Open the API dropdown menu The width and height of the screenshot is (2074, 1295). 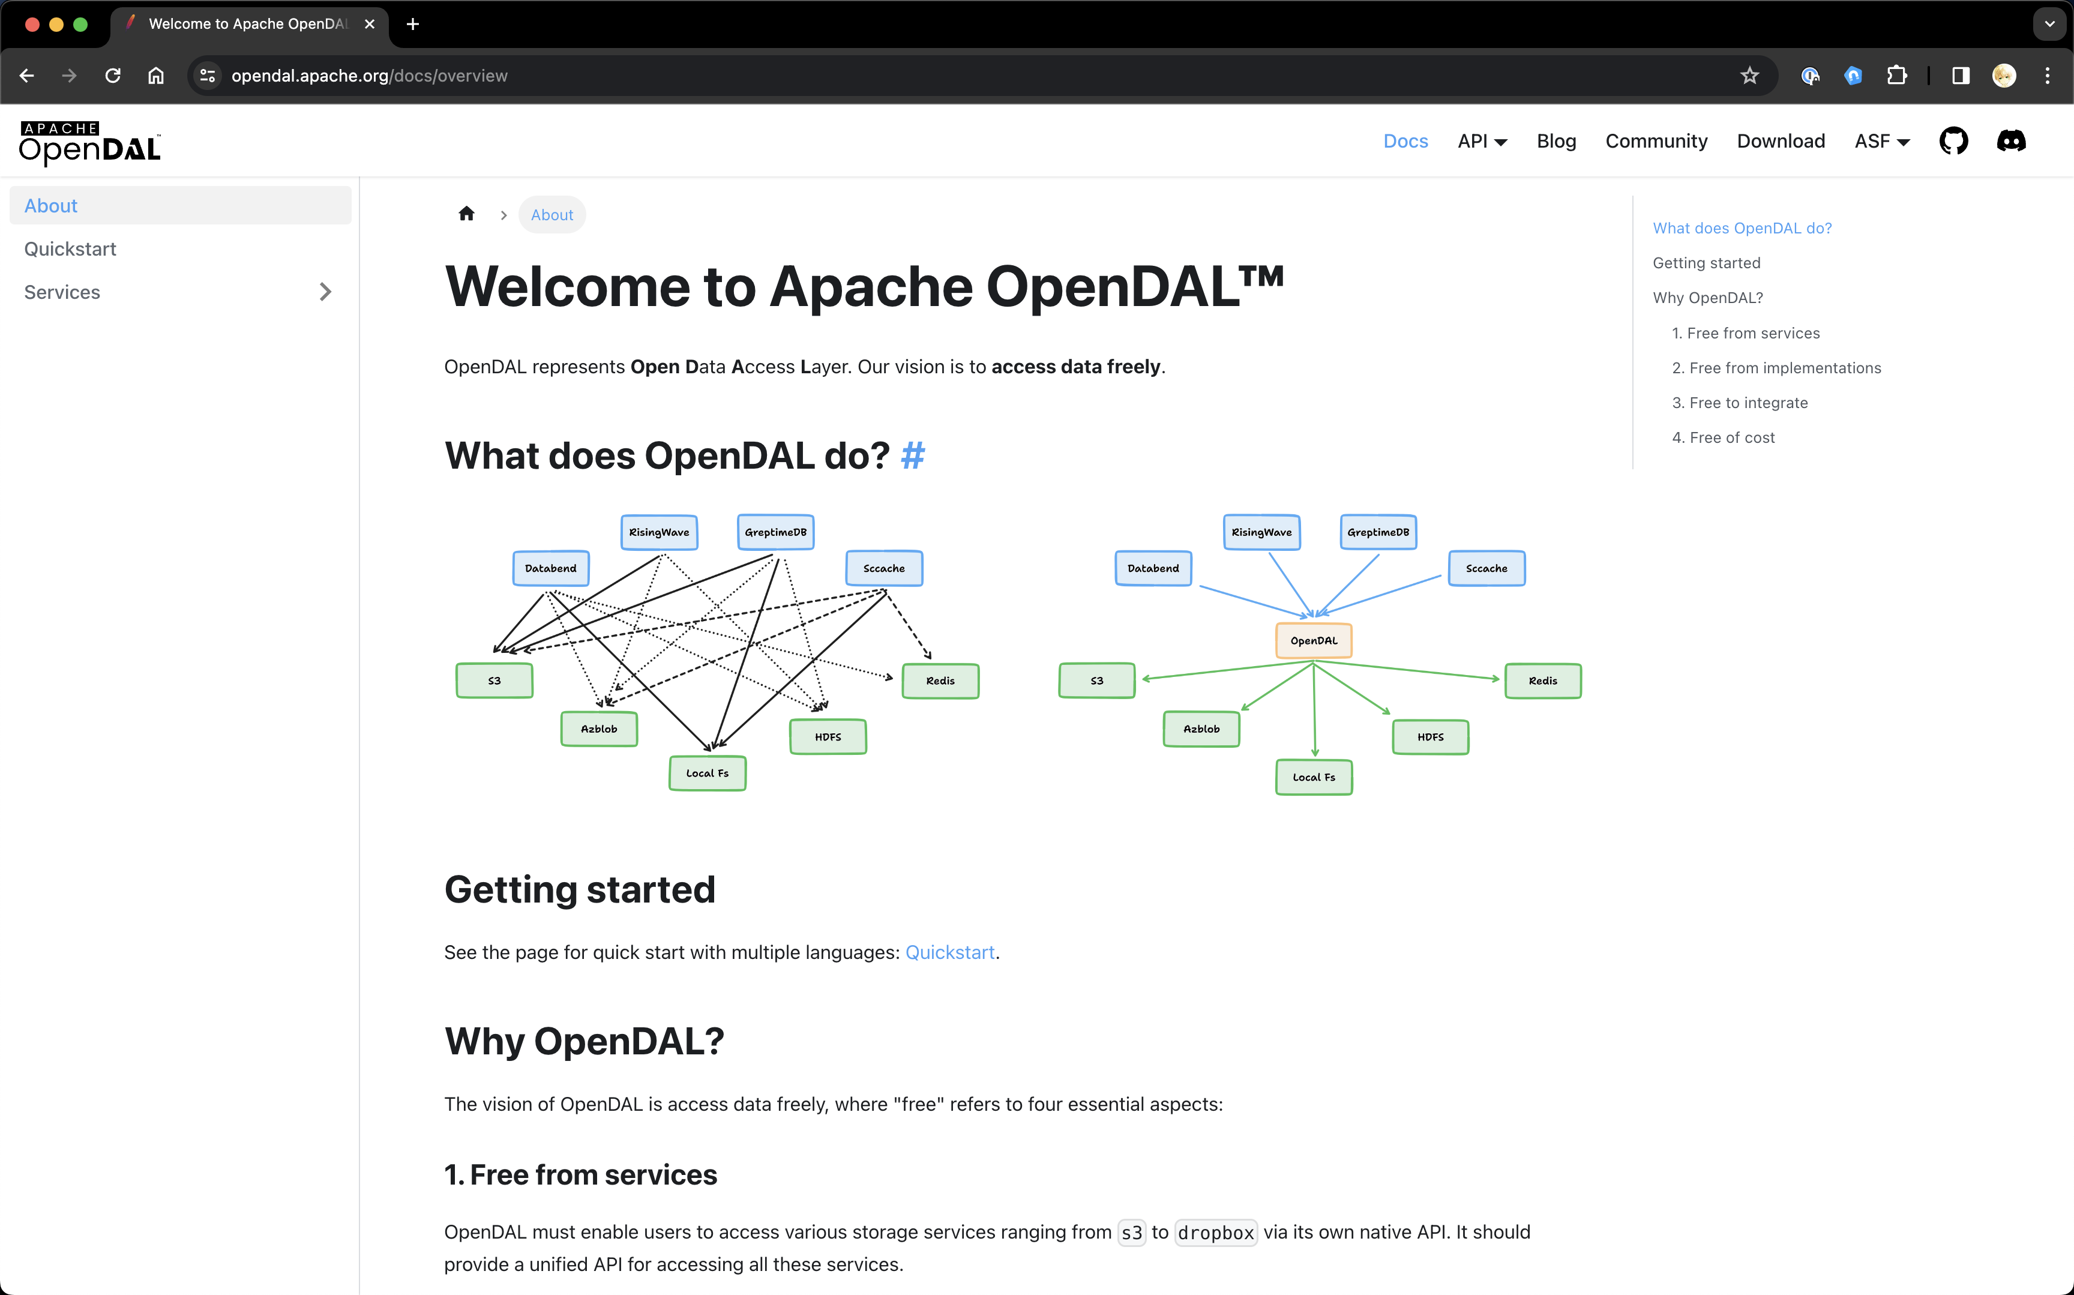pyautogui.click(x=1482, y=141)
